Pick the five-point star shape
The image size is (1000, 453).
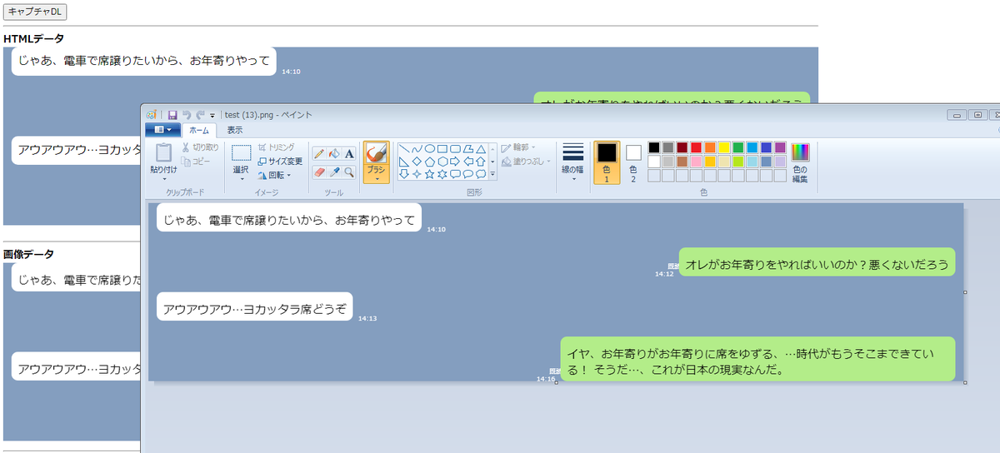(x=429, y=174)
